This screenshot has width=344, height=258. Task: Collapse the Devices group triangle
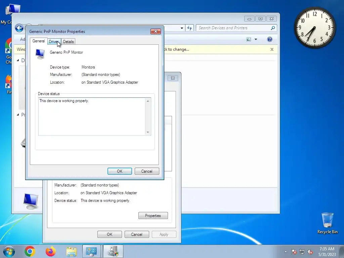point(18,60)
